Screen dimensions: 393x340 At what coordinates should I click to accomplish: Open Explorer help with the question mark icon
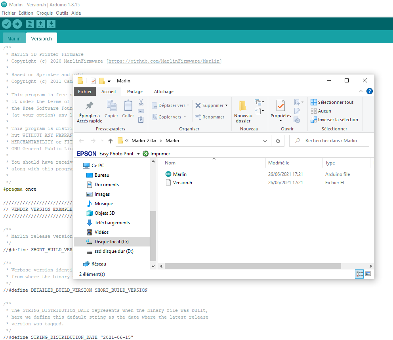point(370,91)
